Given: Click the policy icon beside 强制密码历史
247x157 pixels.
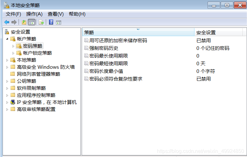Looking at the screenshot, I should tap(86, 48).
